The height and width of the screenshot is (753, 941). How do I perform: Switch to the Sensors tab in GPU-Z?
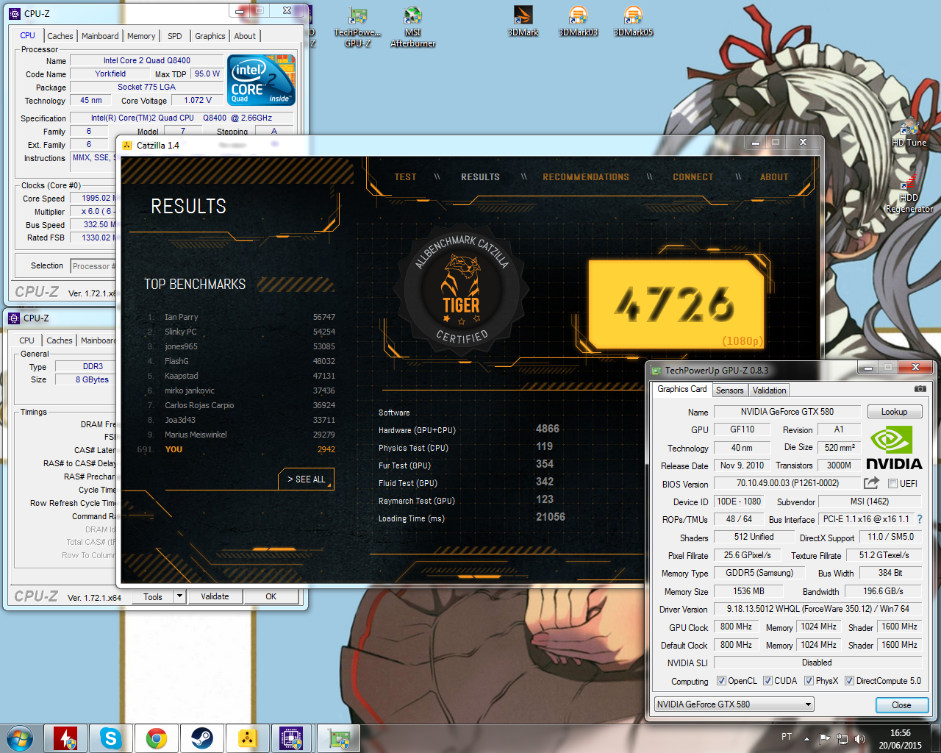click(730, 390)
